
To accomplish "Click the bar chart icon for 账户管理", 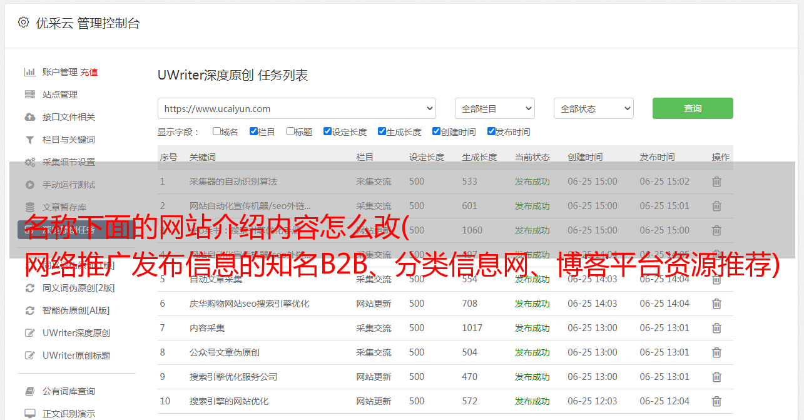I will point(29,72).
